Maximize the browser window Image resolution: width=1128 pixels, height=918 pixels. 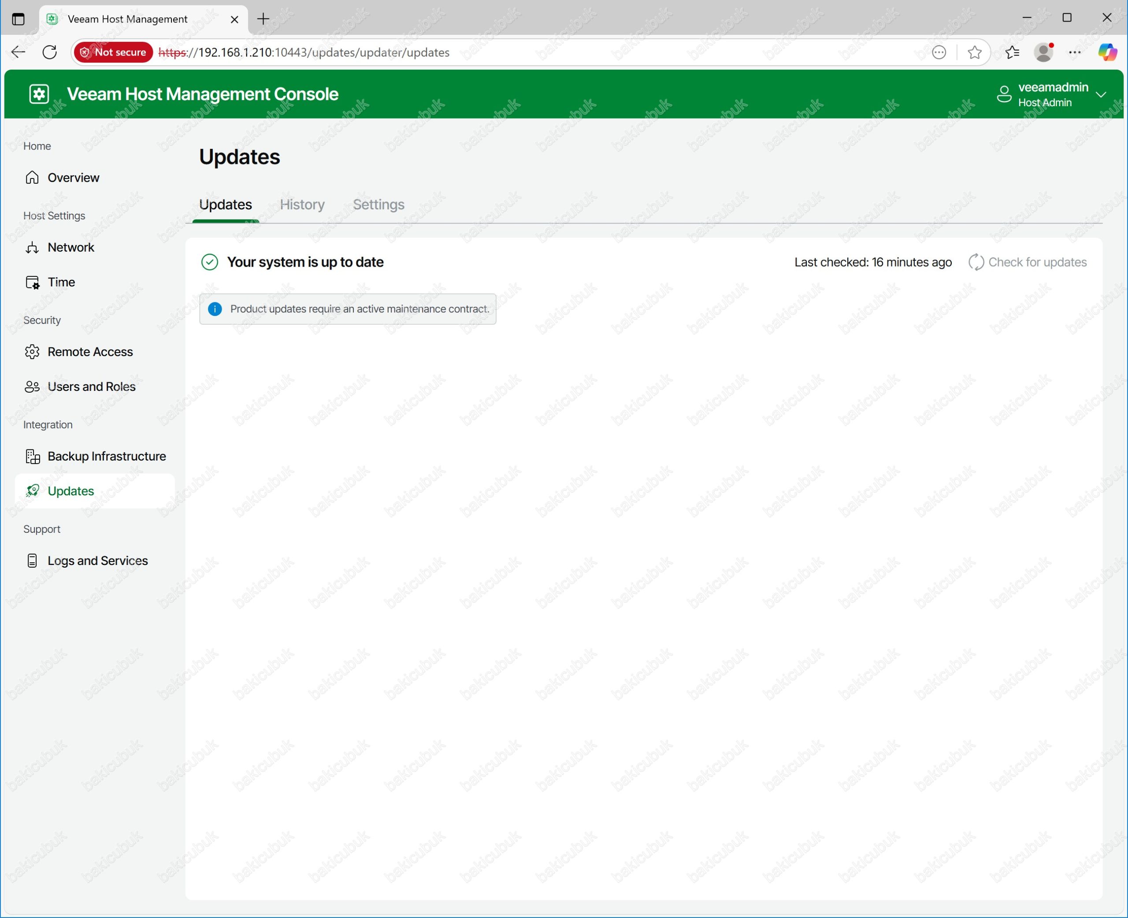tap(1067, 18)
